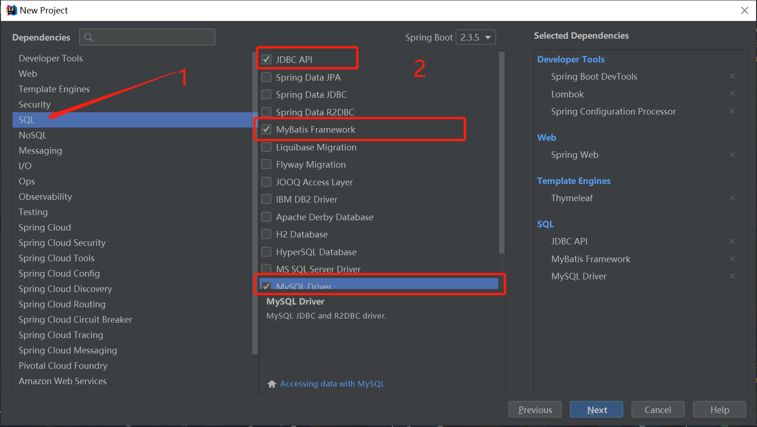
Task: Choose the Developer Tools category
Action: click(x=51, y=58)
